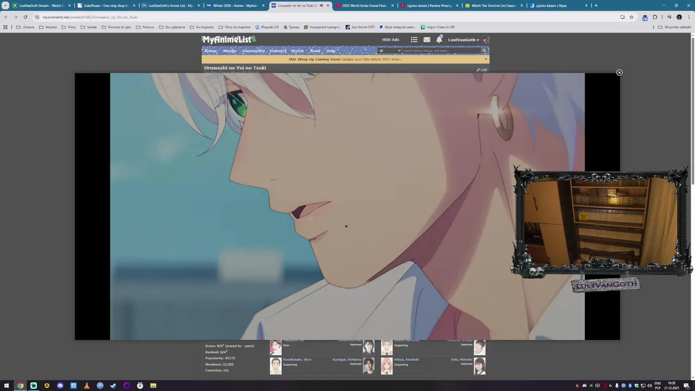The width and height of the screenshot is (695, 391).
Task: Click the MyAnimeList logo
Action: (x=229, y=39)
